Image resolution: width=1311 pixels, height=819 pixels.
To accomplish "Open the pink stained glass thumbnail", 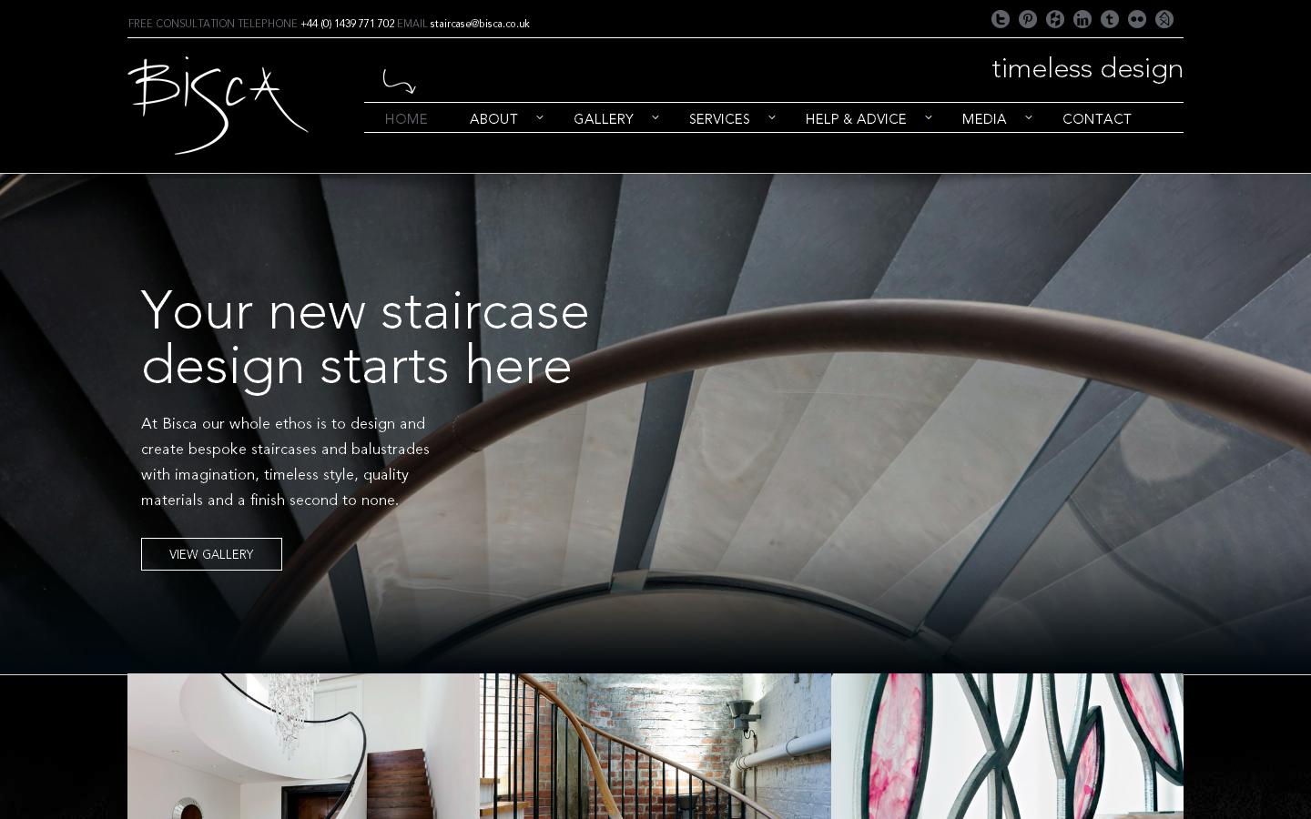I will (x=1007, y=746).
